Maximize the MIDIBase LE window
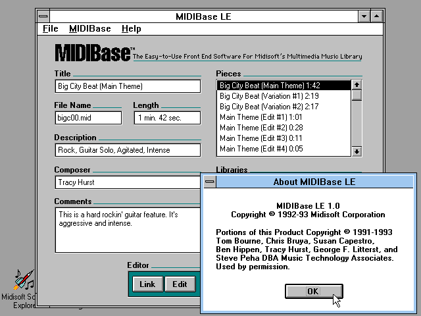 (x=377, y=16)
